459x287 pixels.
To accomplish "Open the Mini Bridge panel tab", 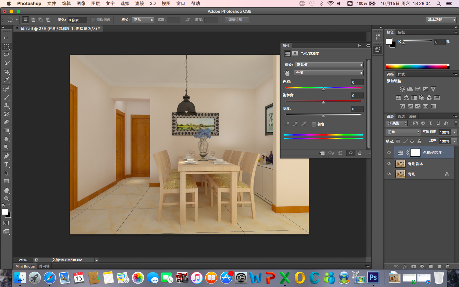I will [25, 266].
